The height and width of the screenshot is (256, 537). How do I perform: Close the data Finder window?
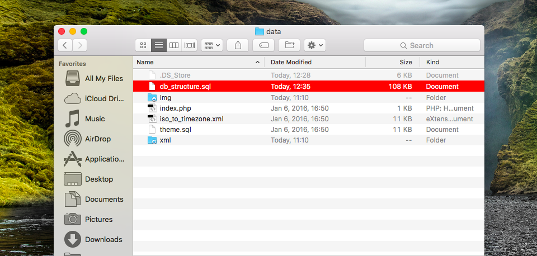[62, 31]
